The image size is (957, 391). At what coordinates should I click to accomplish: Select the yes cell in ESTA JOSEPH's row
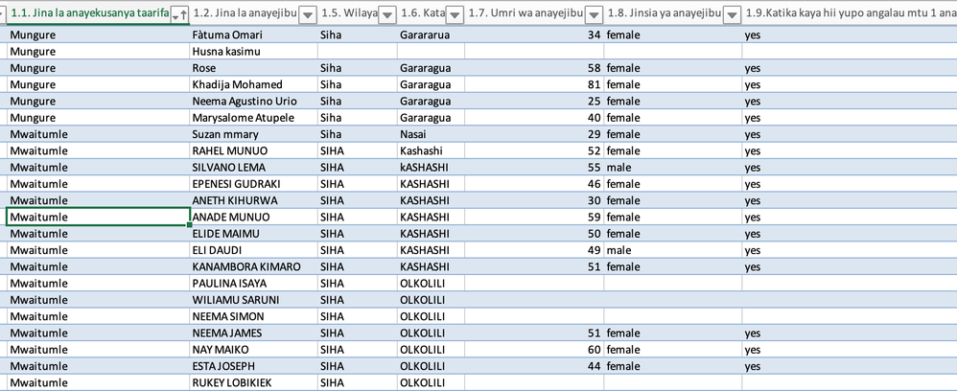pos(850,366)
